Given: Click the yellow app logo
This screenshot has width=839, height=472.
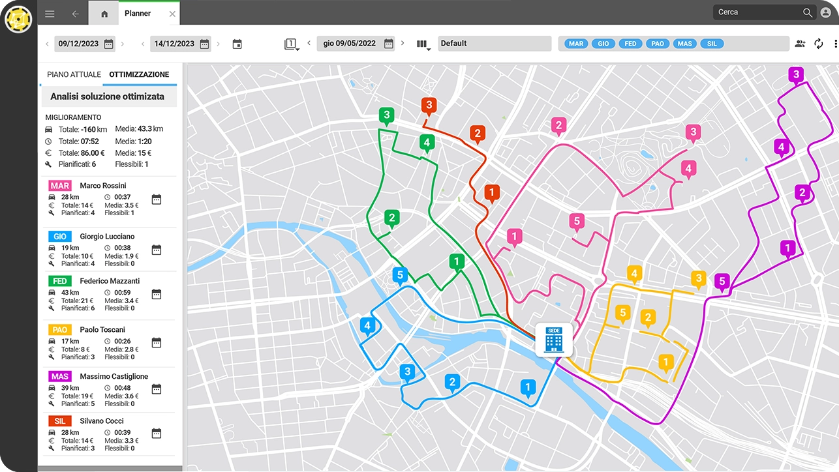Looking at the screenshot, I should pyautogui.click(x=18, y=20).
